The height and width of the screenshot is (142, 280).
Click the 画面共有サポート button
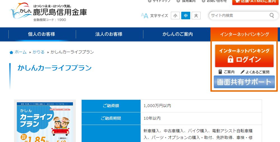(x=244, y=82)
